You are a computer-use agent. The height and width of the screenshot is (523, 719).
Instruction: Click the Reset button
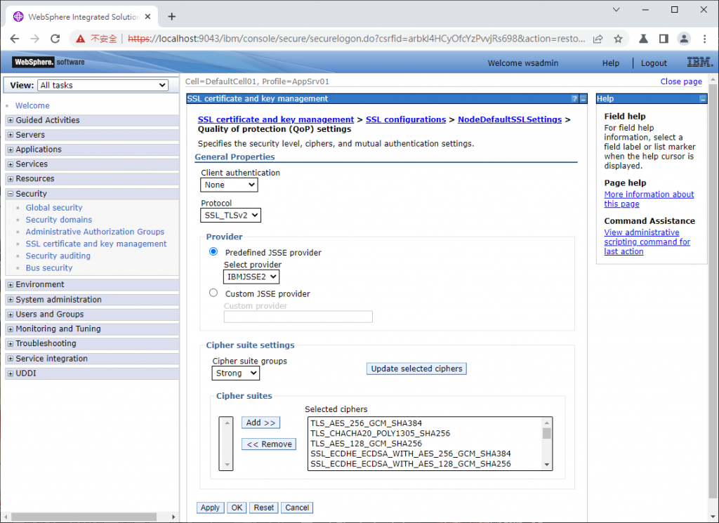pos(264,508)
